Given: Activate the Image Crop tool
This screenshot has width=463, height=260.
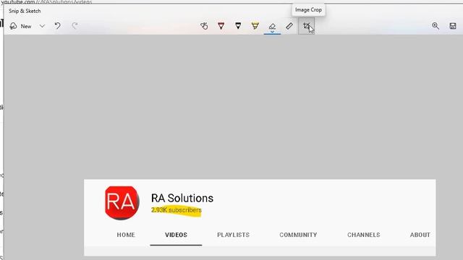Looking at the screenshot, I should [306, 26].
